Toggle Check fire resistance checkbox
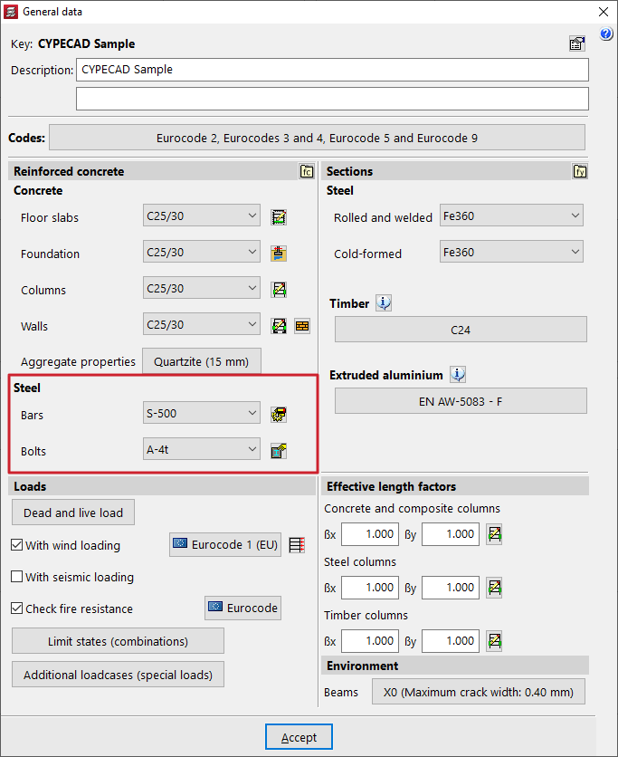 click(x=17, y=608)
